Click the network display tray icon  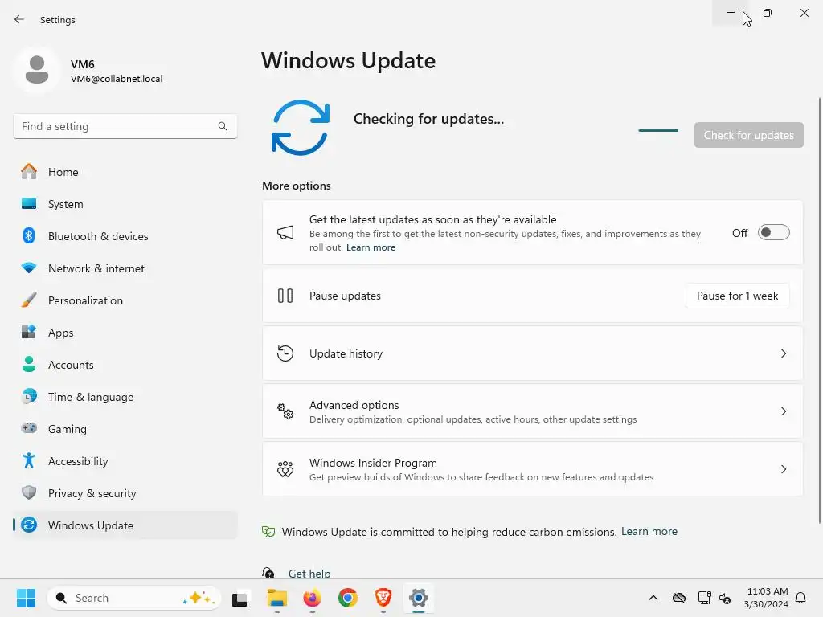click(x=704, y=598)
